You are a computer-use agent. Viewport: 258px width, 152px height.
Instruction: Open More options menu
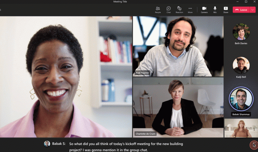point(190,10)
